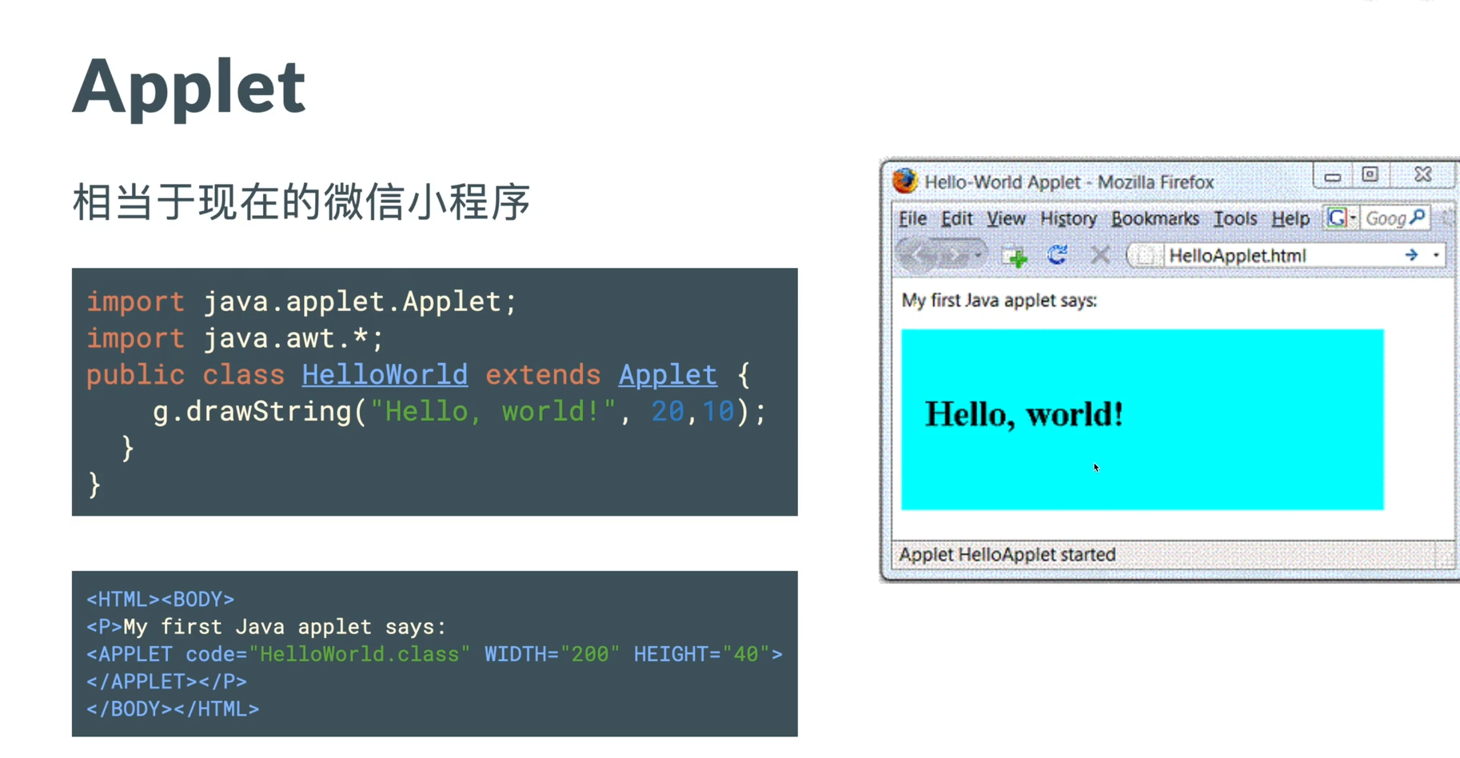Viewport: 1460px width, 758px height.
Task: Click the "HelloWorld.class" string in APPLET tag
Action: (x=360, y=654)
